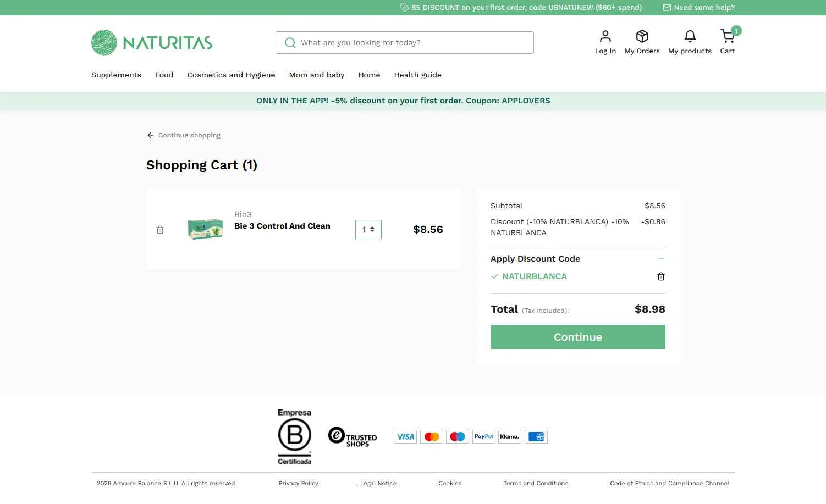Focus the product search field
The image size is (826, 504).
click(x=405, y=43)
